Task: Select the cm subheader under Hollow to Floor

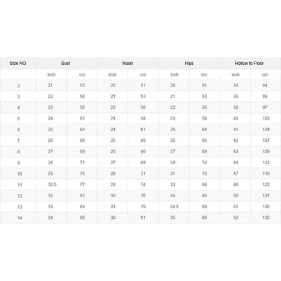Action: (x=265, y=74)
